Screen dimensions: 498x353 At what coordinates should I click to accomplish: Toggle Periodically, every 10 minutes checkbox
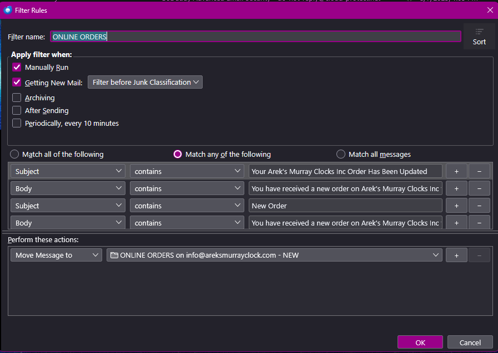click(17, 123)
